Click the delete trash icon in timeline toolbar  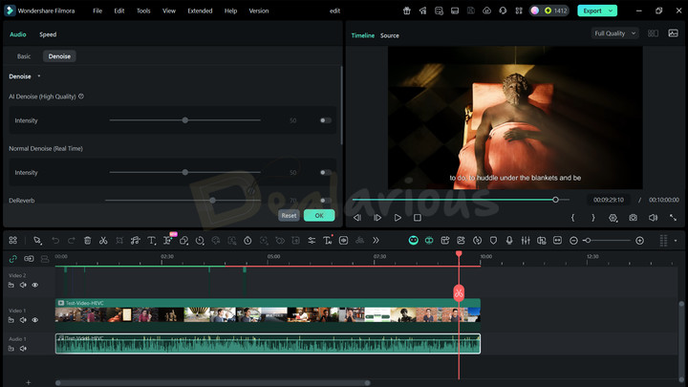(87, 241)
